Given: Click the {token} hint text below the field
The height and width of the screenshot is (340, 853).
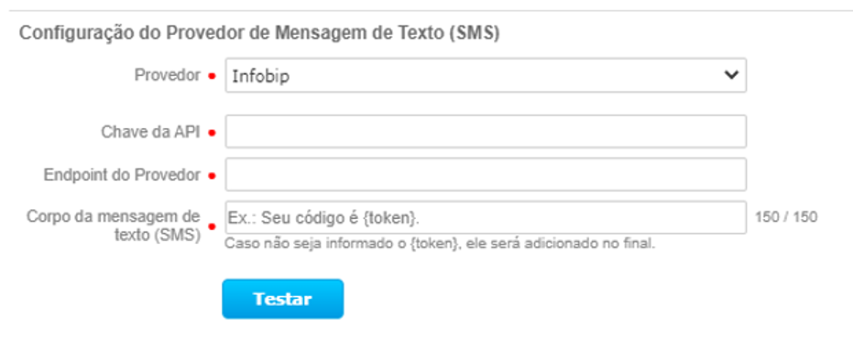Looking at the screenshot, I should pos(440,244).
